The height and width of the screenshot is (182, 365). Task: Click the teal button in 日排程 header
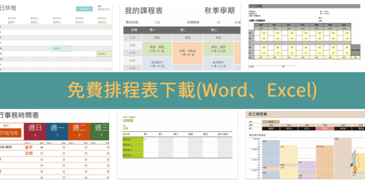click(84, 8)
